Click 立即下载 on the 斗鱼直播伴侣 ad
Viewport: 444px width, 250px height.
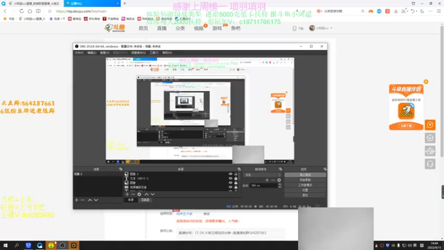pyautogui.click(x=406, y=126)
